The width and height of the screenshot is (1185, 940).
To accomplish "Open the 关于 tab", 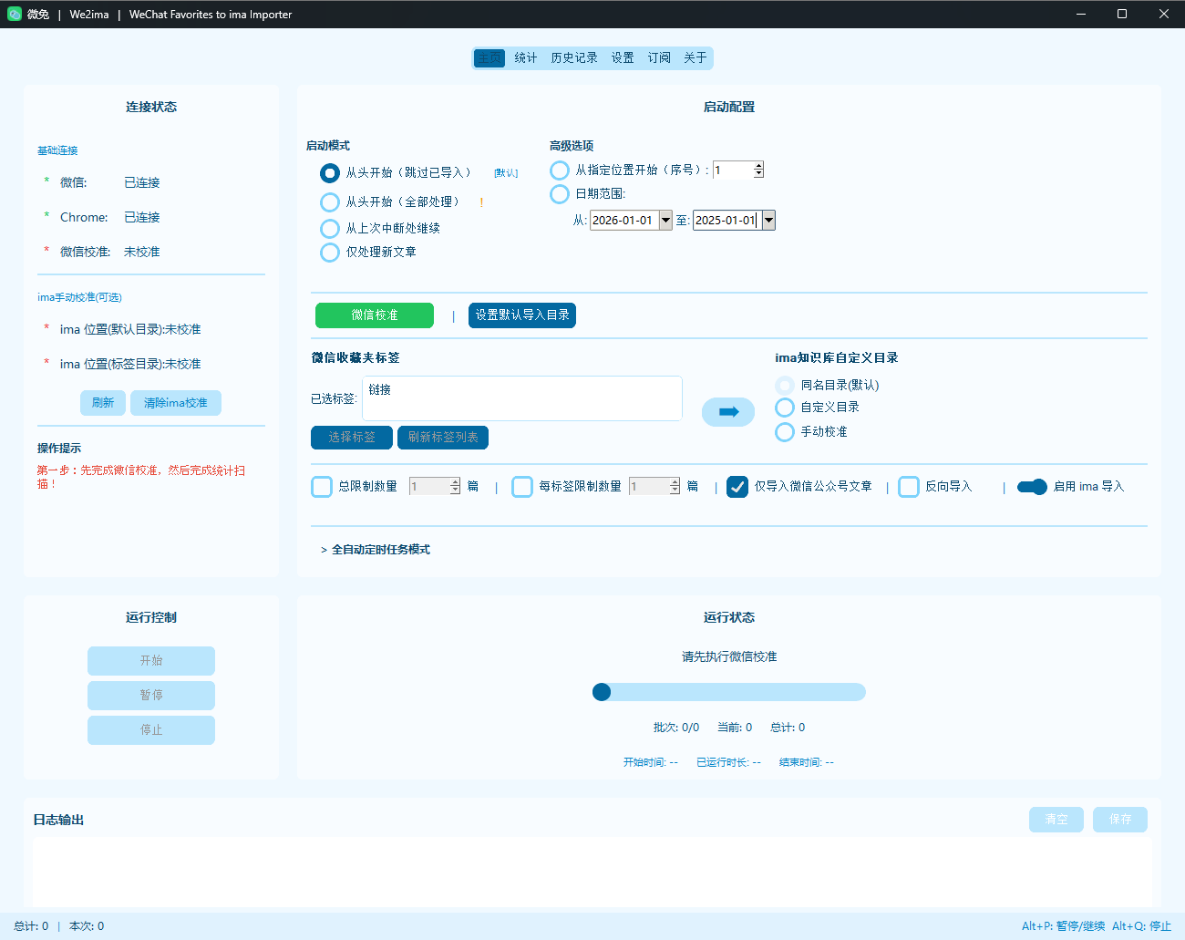I will coord(696,58).
